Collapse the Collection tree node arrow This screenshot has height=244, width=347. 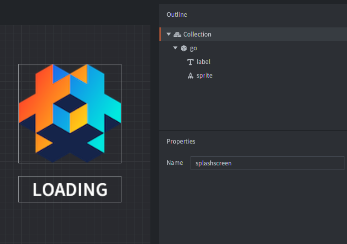pos(169,34)
